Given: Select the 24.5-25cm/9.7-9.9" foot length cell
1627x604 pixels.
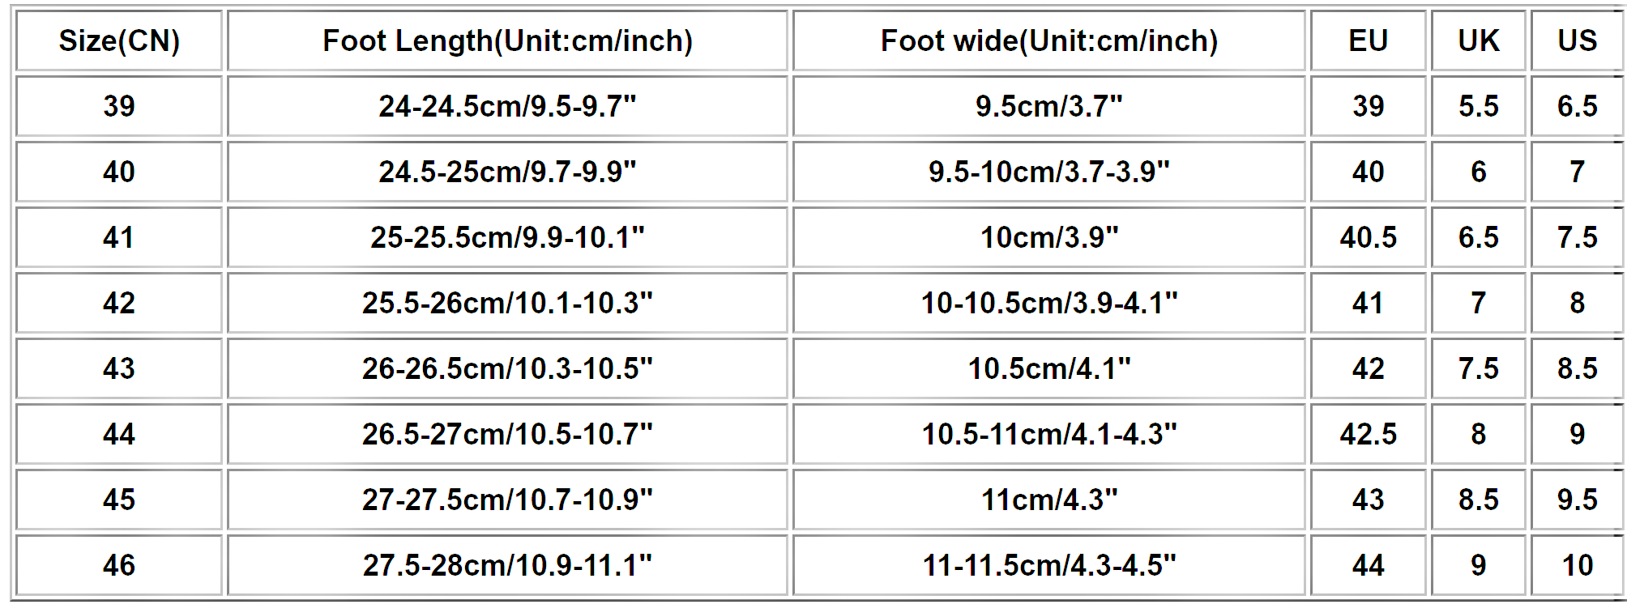Looking at the screenshot, I should [507, 172].
